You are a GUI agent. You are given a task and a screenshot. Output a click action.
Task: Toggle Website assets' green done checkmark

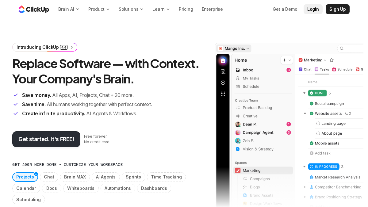pyautogui.click(x=312, y=113)
